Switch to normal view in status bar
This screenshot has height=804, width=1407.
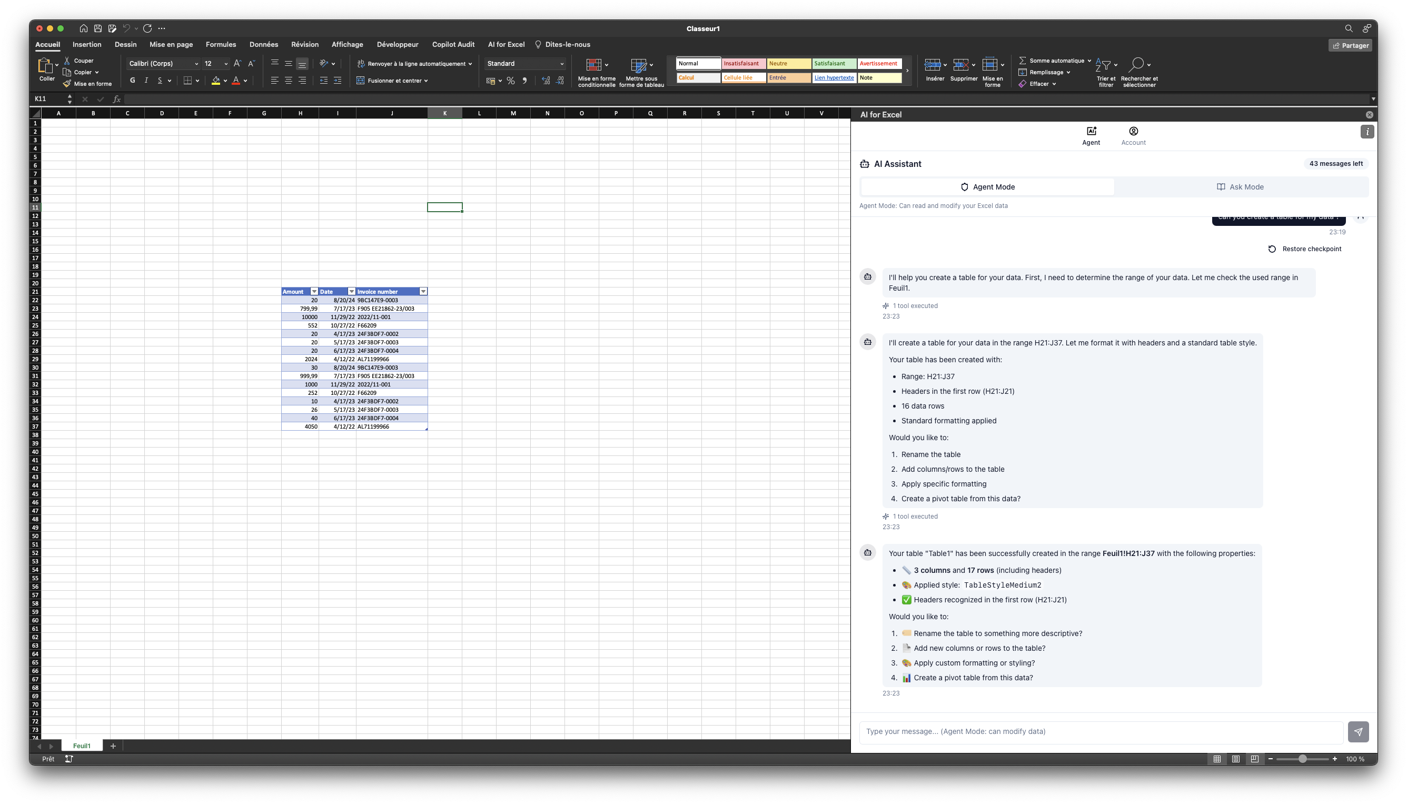pos(1217,759)
